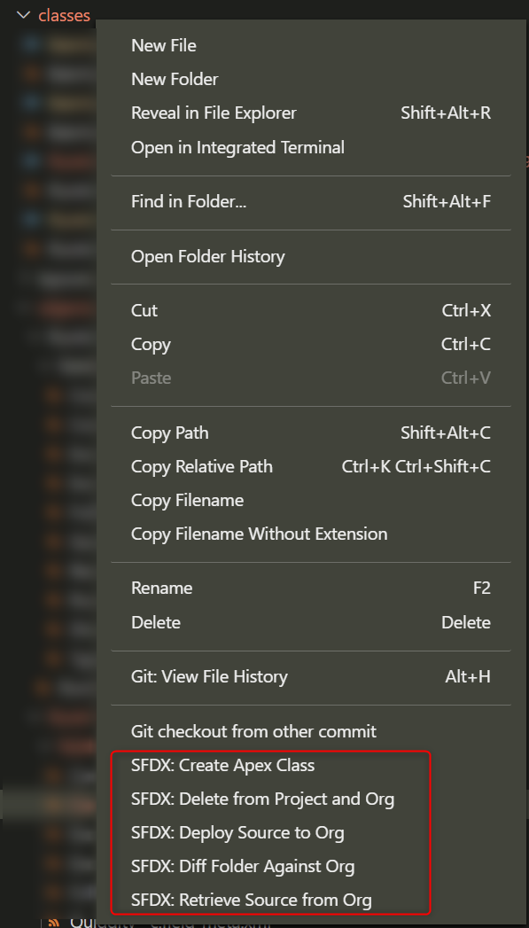
Task: Copy Relative Path of the folder
Action: 201,466
